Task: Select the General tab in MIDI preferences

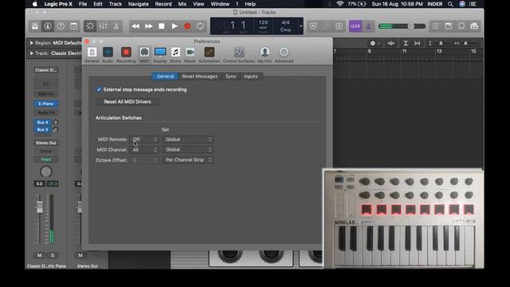Action: [165, 77]
